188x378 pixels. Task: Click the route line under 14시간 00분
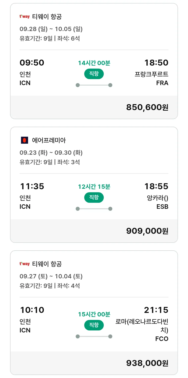coord(94,85)
